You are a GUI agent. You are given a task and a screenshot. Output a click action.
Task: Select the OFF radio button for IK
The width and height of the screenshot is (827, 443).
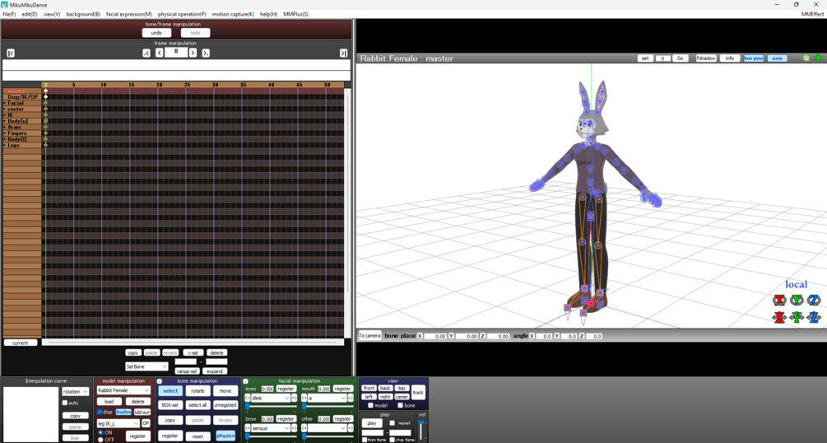tap(100, 440)
